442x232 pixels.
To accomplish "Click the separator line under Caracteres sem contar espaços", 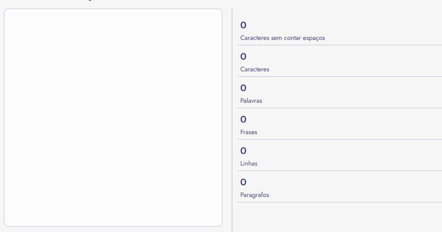I will 340,45.
